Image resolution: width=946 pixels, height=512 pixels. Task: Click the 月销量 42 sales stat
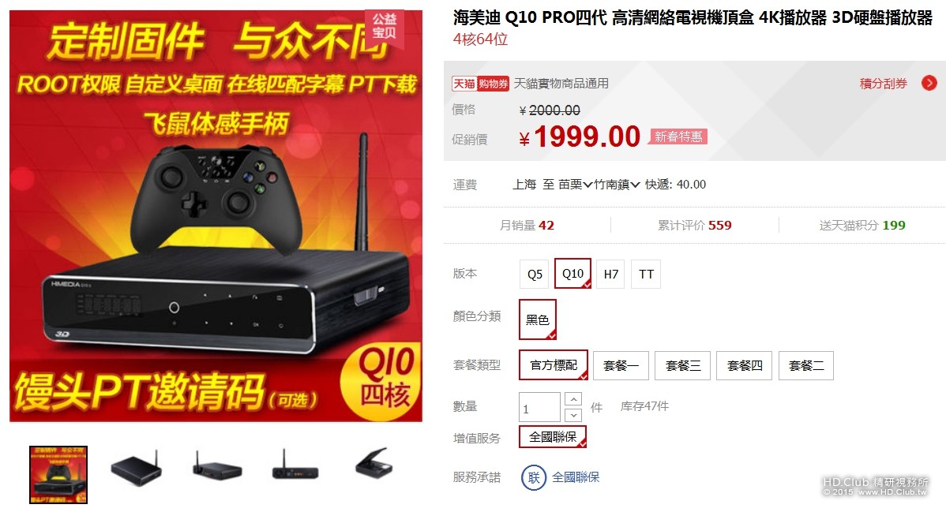[527, 225]
